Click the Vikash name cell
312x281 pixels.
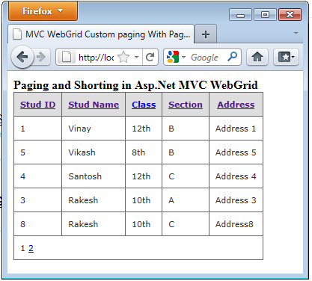pos(94,152)
